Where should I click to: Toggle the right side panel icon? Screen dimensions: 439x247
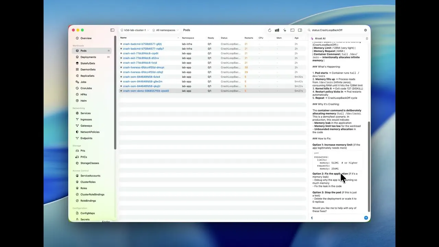(x=300, y=30)
